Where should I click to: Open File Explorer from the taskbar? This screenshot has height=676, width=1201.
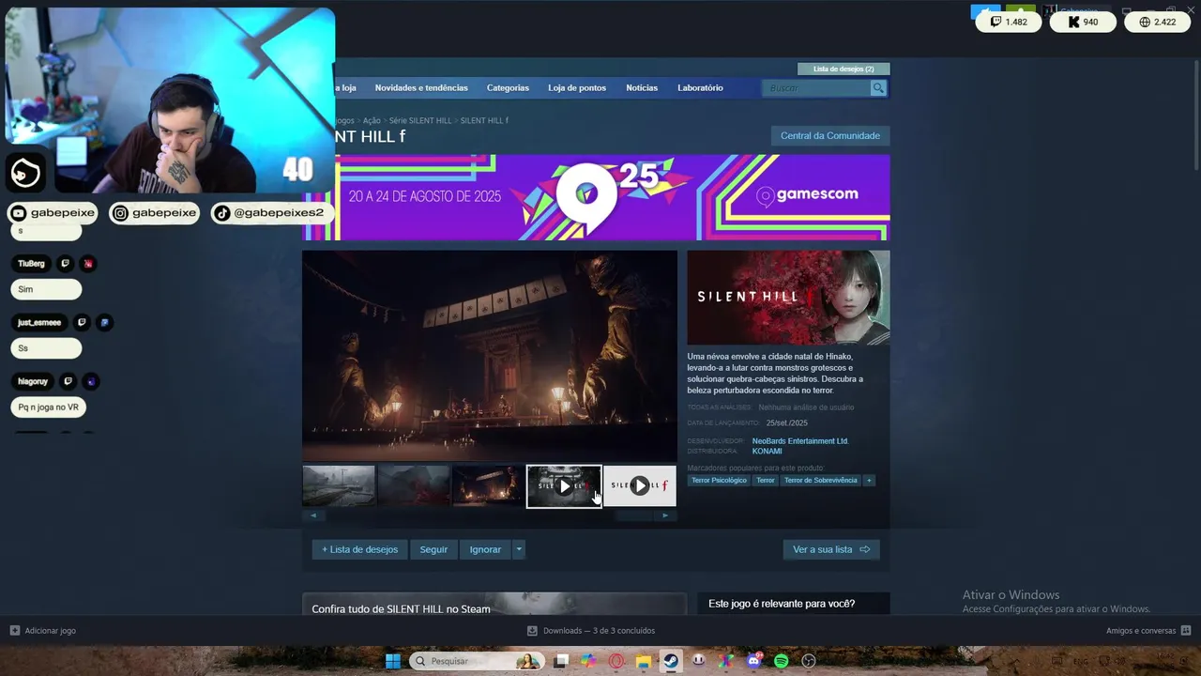click(x=644, y=661)
